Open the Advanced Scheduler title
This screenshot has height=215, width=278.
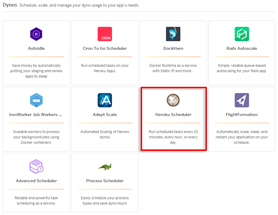point(36,181)
